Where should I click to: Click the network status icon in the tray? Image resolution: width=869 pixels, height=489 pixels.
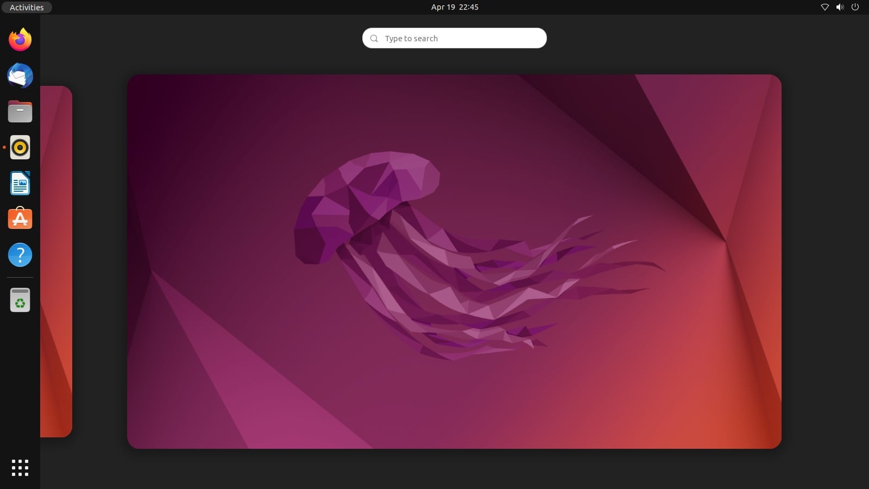pos(824,7)
